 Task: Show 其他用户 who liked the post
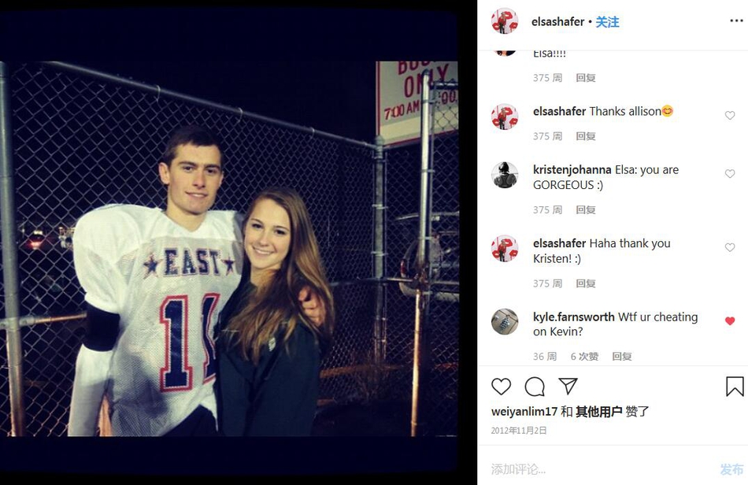coord(598,412)
